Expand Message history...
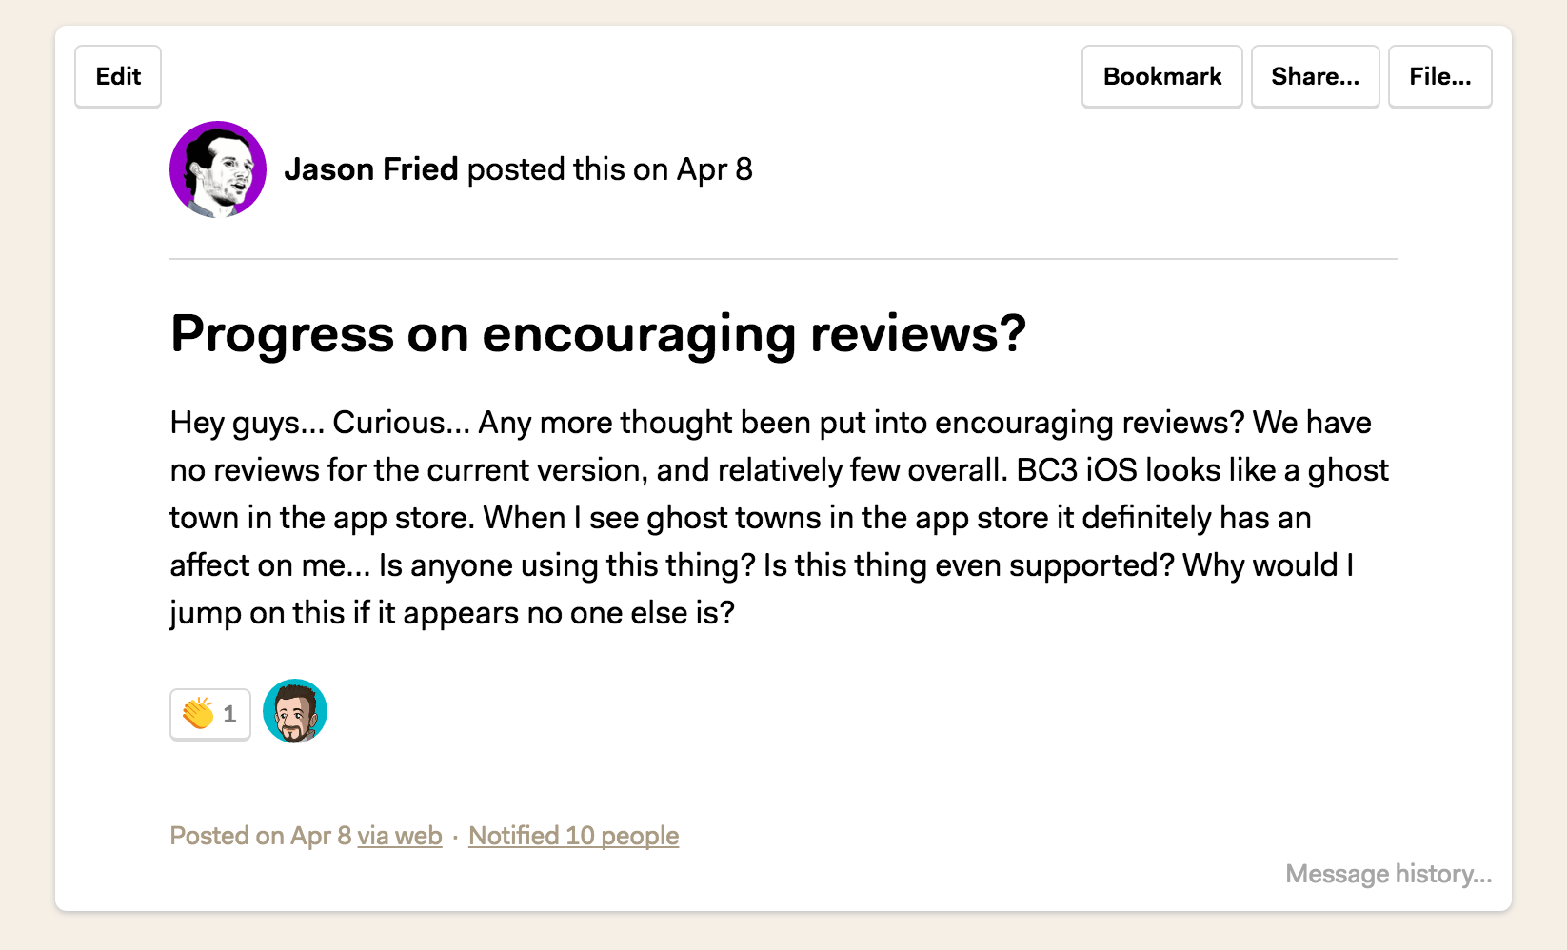 [x=1389, y=874]
